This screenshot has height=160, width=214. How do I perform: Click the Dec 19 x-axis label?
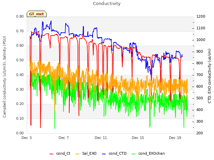click(175, 138)
